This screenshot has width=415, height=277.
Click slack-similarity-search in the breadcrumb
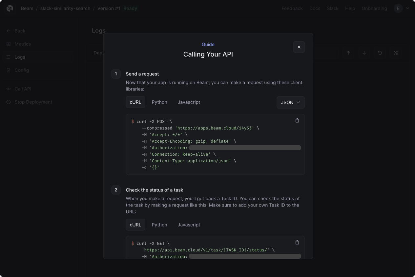tap(65, 9)
